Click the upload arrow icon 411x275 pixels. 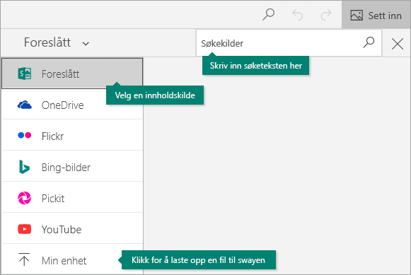pyautogui.click(x=24, y=259)
